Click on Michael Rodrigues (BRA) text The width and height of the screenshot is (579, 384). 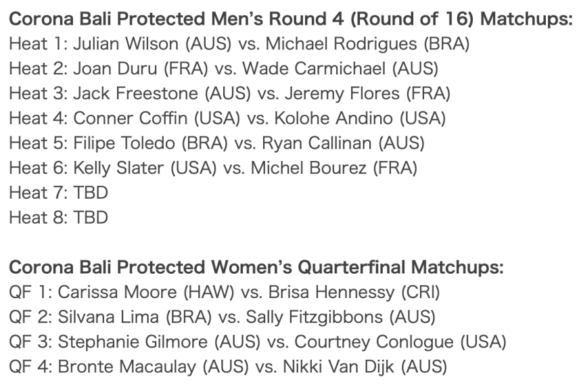tap(367, 44)
